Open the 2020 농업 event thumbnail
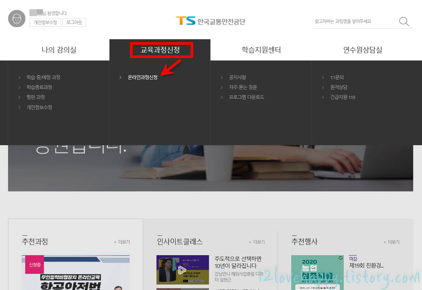Screen dimensions: 422x290 coord(317,272)
